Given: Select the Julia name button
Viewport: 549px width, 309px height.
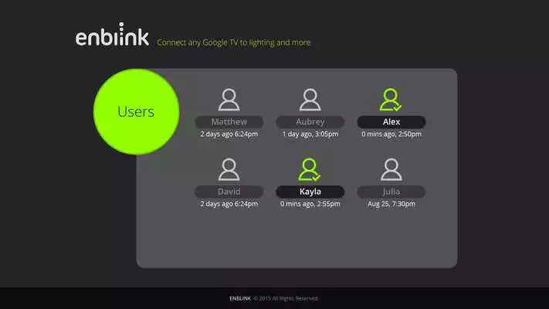Looking at the screenshot, I should 391,192.
